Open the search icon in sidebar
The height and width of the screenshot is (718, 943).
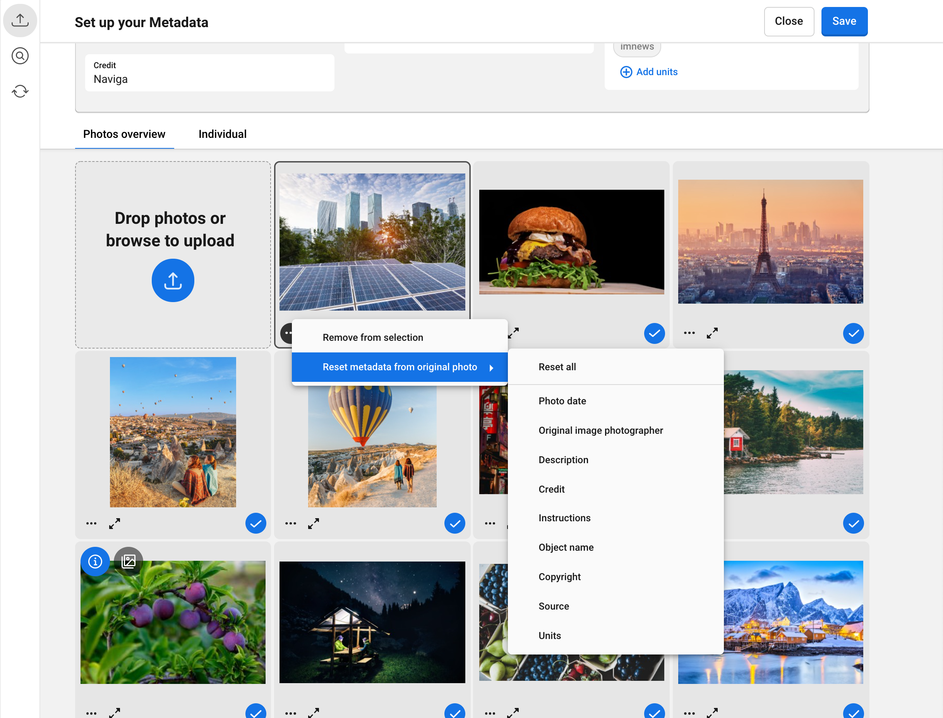pos(20,55)
